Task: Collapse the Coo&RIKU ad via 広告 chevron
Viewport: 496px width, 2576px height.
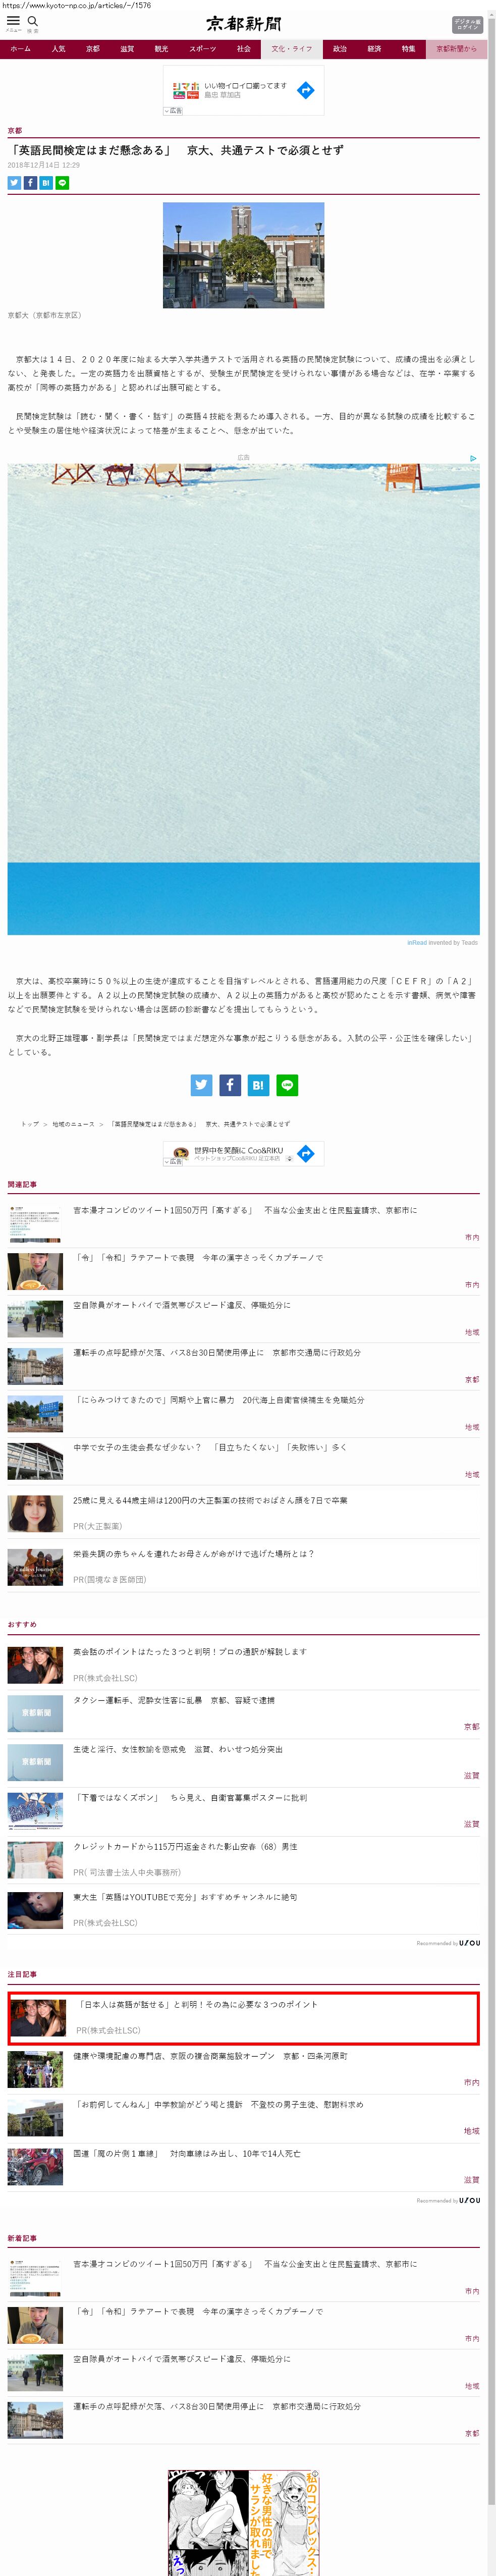Action: tap(173, 1162)
